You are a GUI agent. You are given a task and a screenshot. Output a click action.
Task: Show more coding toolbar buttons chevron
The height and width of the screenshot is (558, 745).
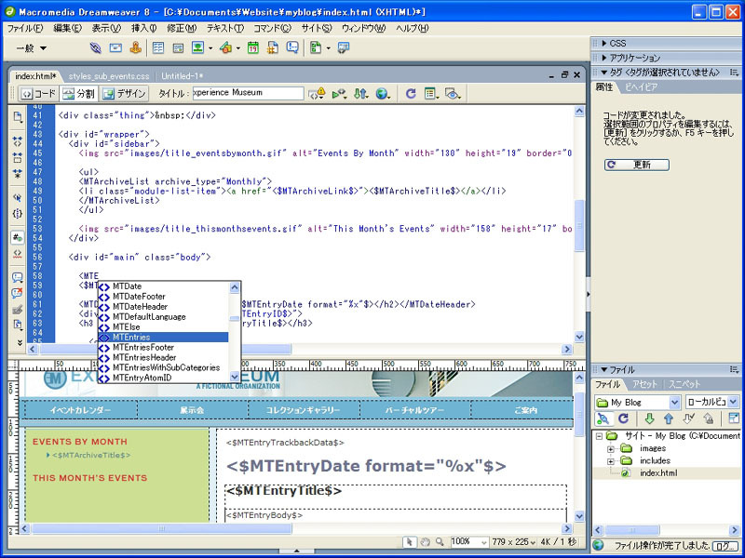[x=20, y=342]
